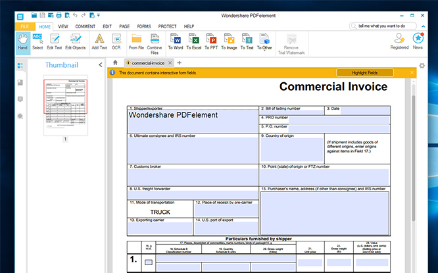Open the properties gear icon at right
The width and height of the screenshot is (438, 273).
click(x=422, y=66)
